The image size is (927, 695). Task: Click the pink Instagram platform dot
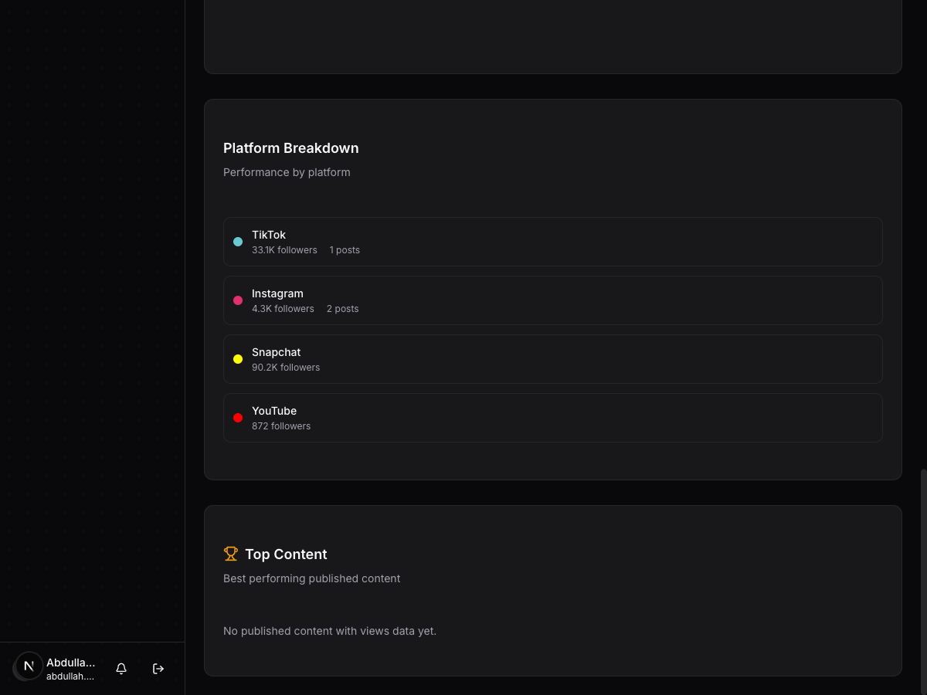(238, 300)
